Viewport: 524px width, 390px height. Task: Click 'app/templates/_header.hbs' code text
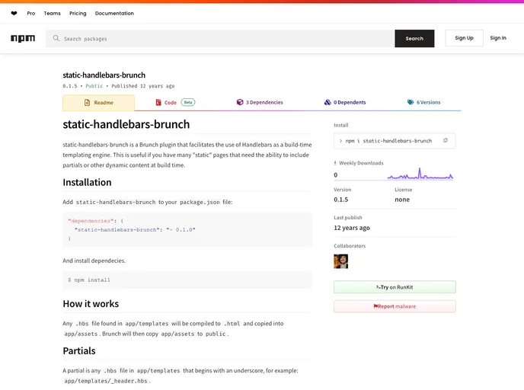coord(106,381)
